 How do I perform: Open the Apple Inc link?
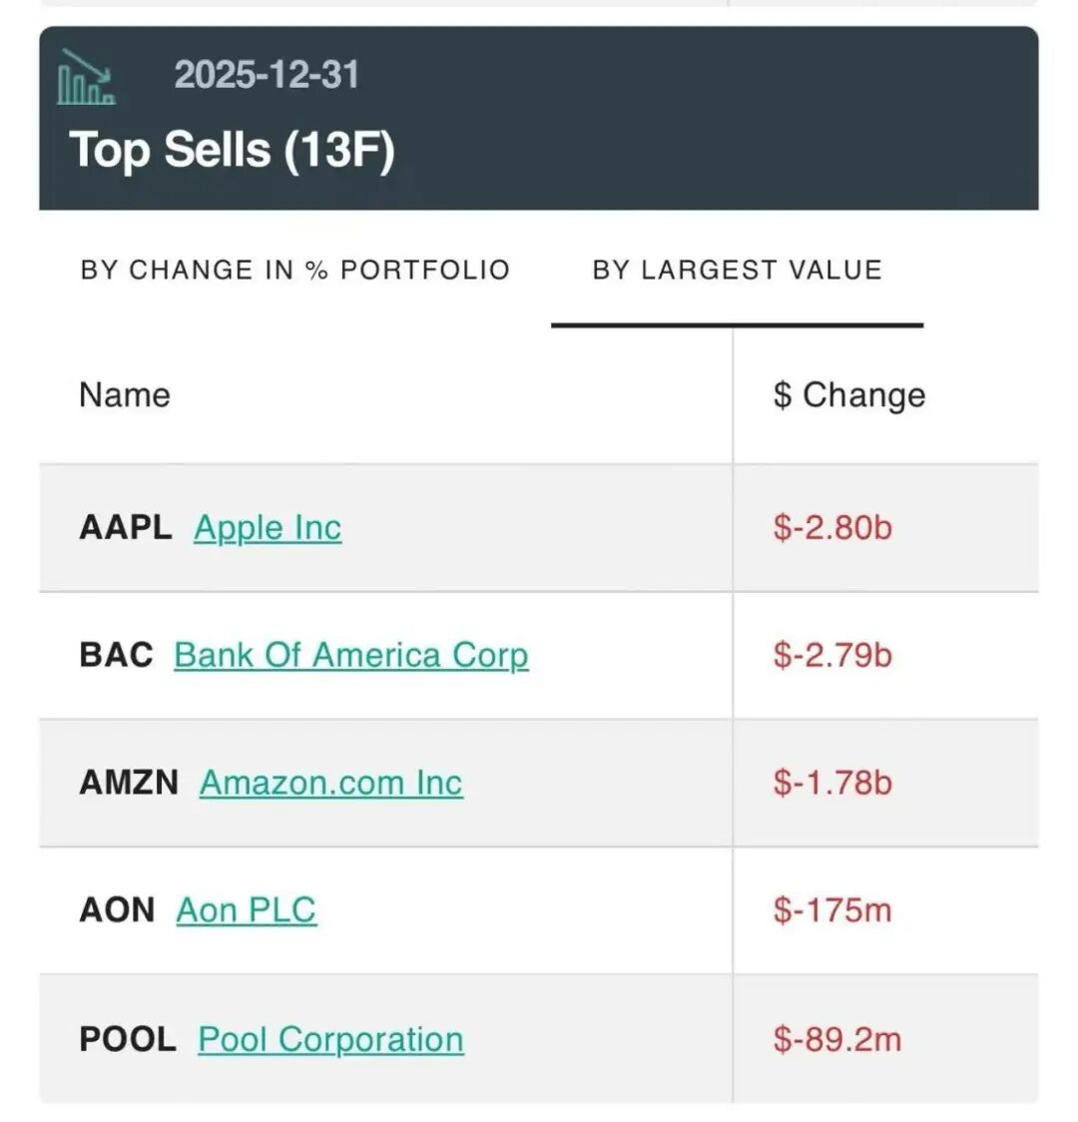[268, 527]
